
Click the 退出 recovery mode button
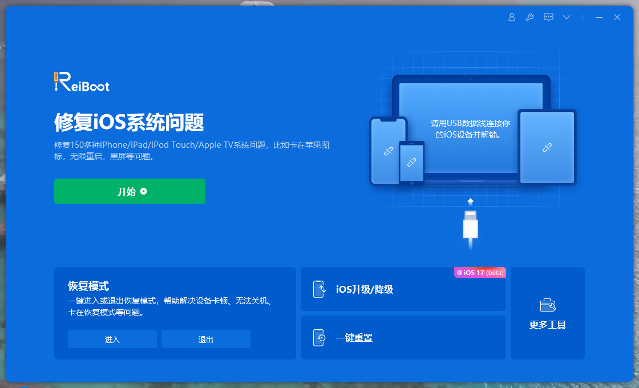tap(206, 339)
